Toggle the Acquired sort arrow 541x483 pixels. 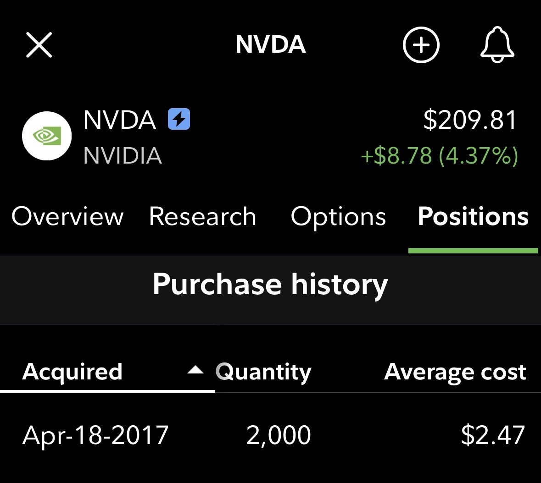[x=195, y=370]
